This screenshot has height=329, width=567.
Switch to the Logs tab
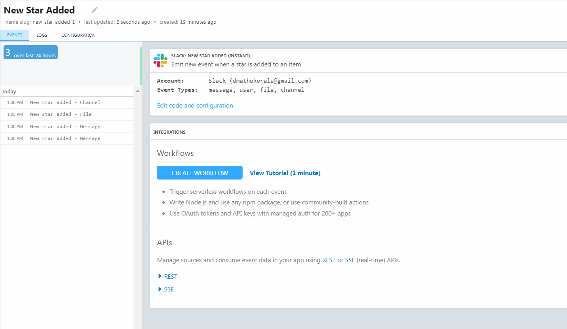coord(42,35)
